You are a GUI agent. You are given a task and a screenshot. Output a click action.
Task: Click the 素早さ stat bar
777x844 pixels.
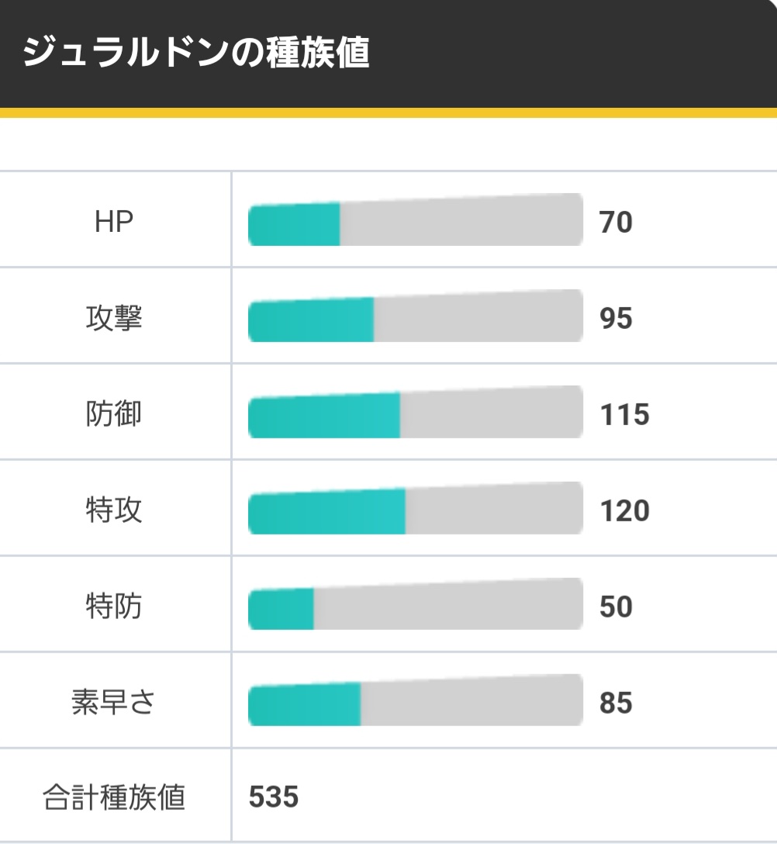416,700
